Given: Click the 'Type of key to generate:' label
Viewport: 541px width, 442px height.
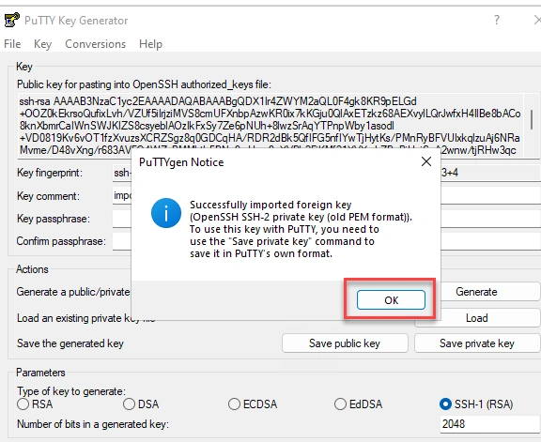Looking at the screenshot, I should click(x=71, y=391).
